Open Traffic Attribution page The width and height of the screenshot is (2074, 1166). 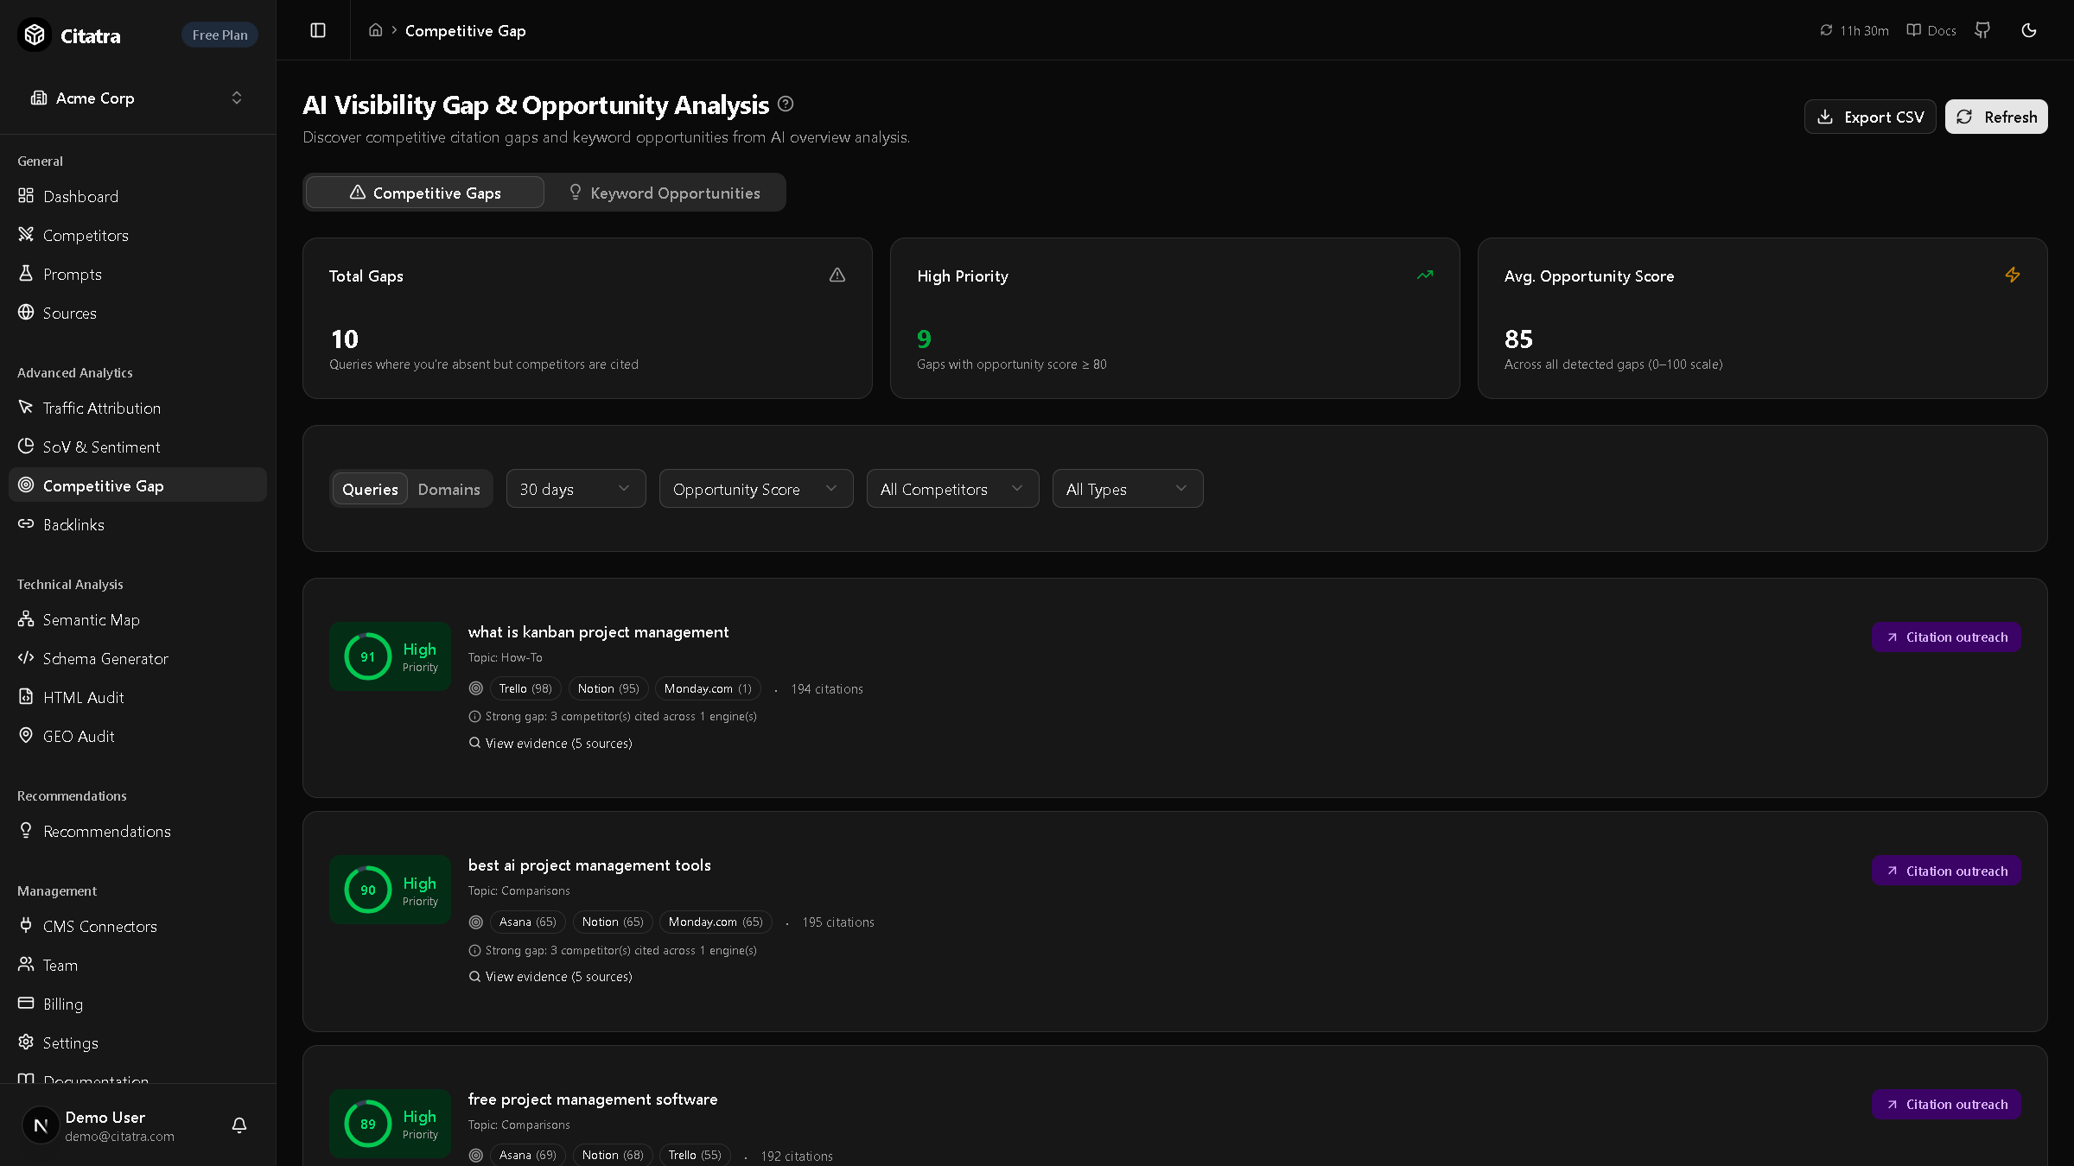click(101, 408)
